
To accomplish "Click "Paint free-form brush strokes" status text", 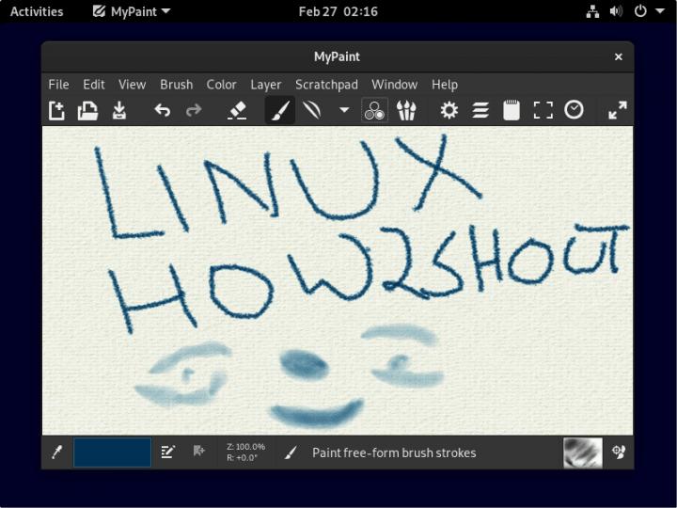I will tap(394, 452).
